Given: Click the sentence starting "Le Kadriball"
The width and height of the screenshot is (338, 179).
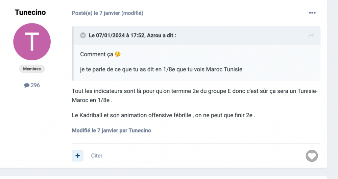Looking at the screenshot, I should 163,115.
